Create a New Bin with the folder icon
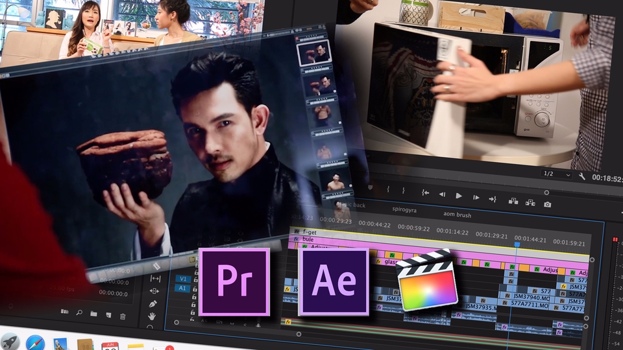The width and height of the screenshot is (623, 350). coord(93,314)
